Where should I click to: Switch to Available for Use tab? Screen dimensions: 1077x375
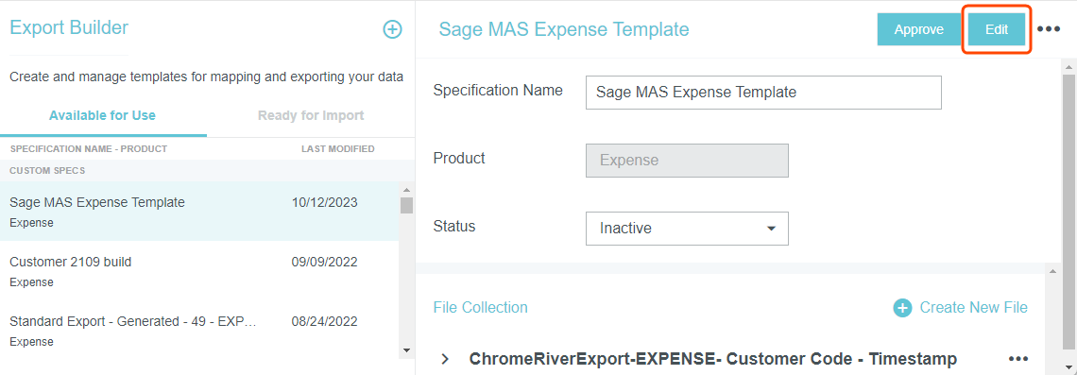click(102, 115)
